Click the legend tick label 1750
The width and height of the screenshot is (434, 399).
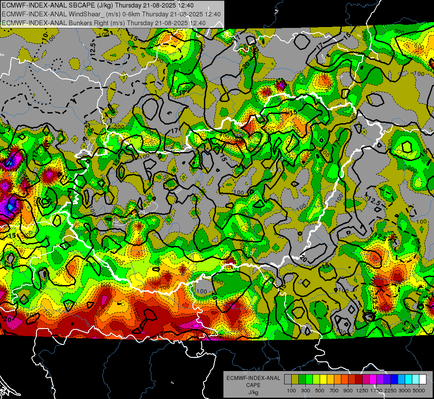[376, 391]
